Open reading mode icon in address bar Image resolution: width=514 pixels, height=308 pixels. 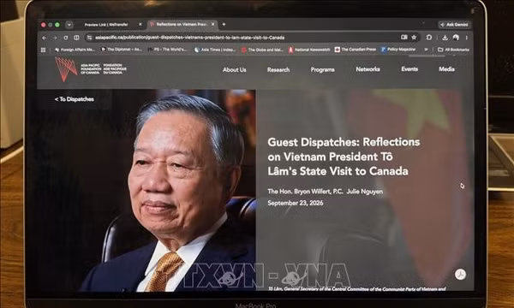(x=404, y=38)
